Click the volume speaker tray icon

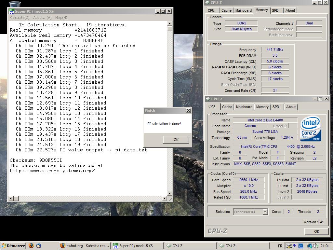click(x=316, y=246)
